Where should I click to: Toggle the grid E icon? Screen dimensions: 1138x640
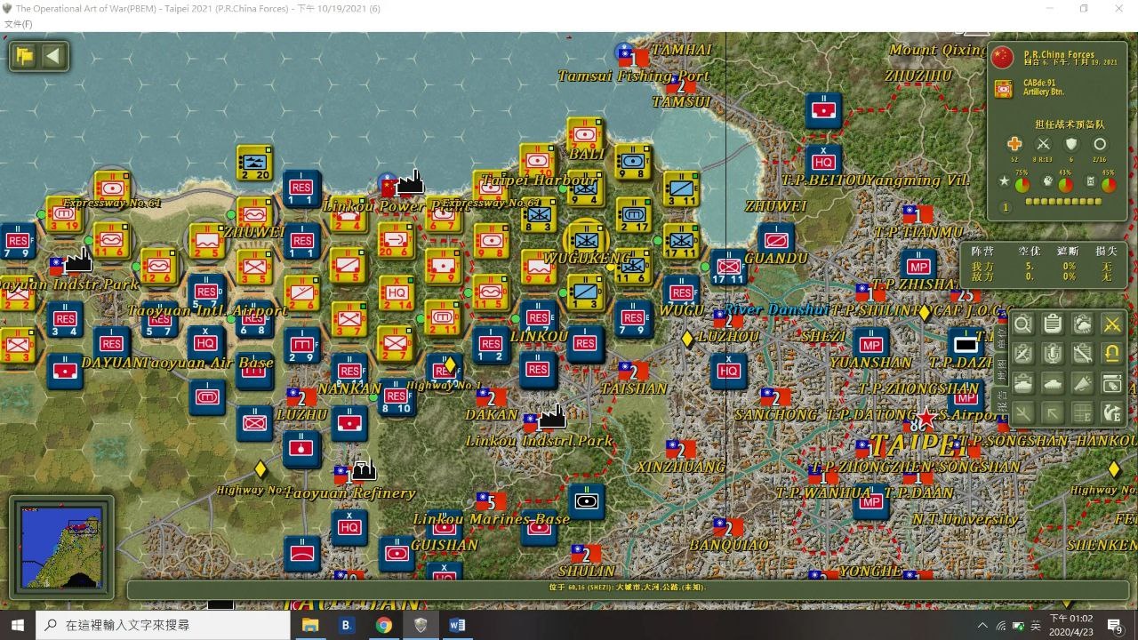[x=1082, y=413]
